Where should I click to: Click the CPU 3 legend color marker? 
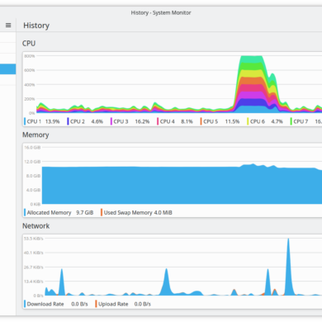tap(111, 121)
